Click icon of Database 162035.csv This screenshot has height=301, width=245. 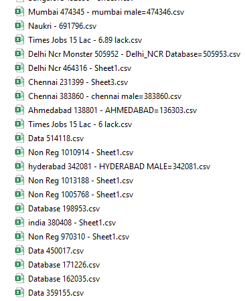tap(19, 278)
